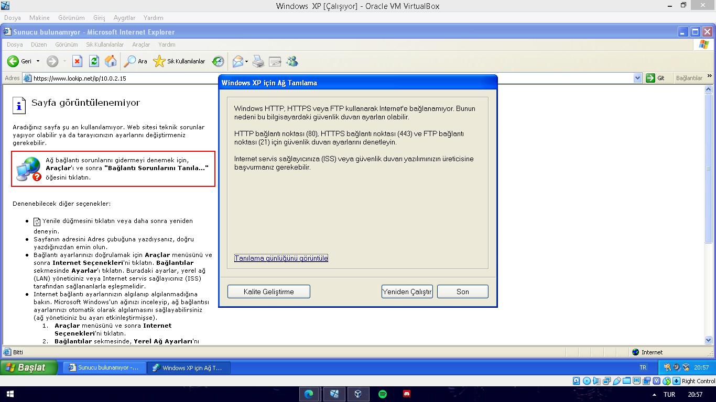Click the VirtualBox recording status icon
716x402 pixels.
point(647,381)
